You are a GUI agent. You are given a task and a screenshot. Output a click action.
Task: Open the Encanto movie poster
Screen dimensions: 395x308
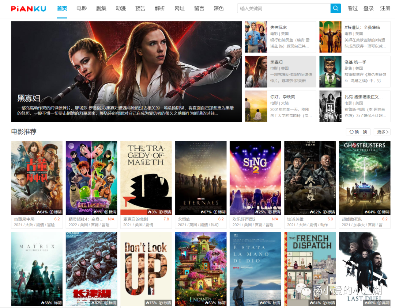point(201,269)
